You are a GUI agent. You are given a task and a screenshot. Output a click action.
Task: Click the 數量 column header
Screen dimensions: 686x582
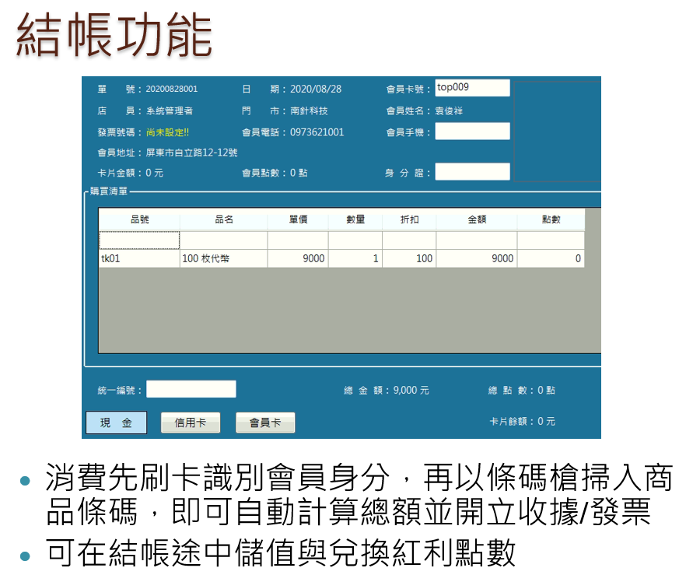click(x=355, y=220)
